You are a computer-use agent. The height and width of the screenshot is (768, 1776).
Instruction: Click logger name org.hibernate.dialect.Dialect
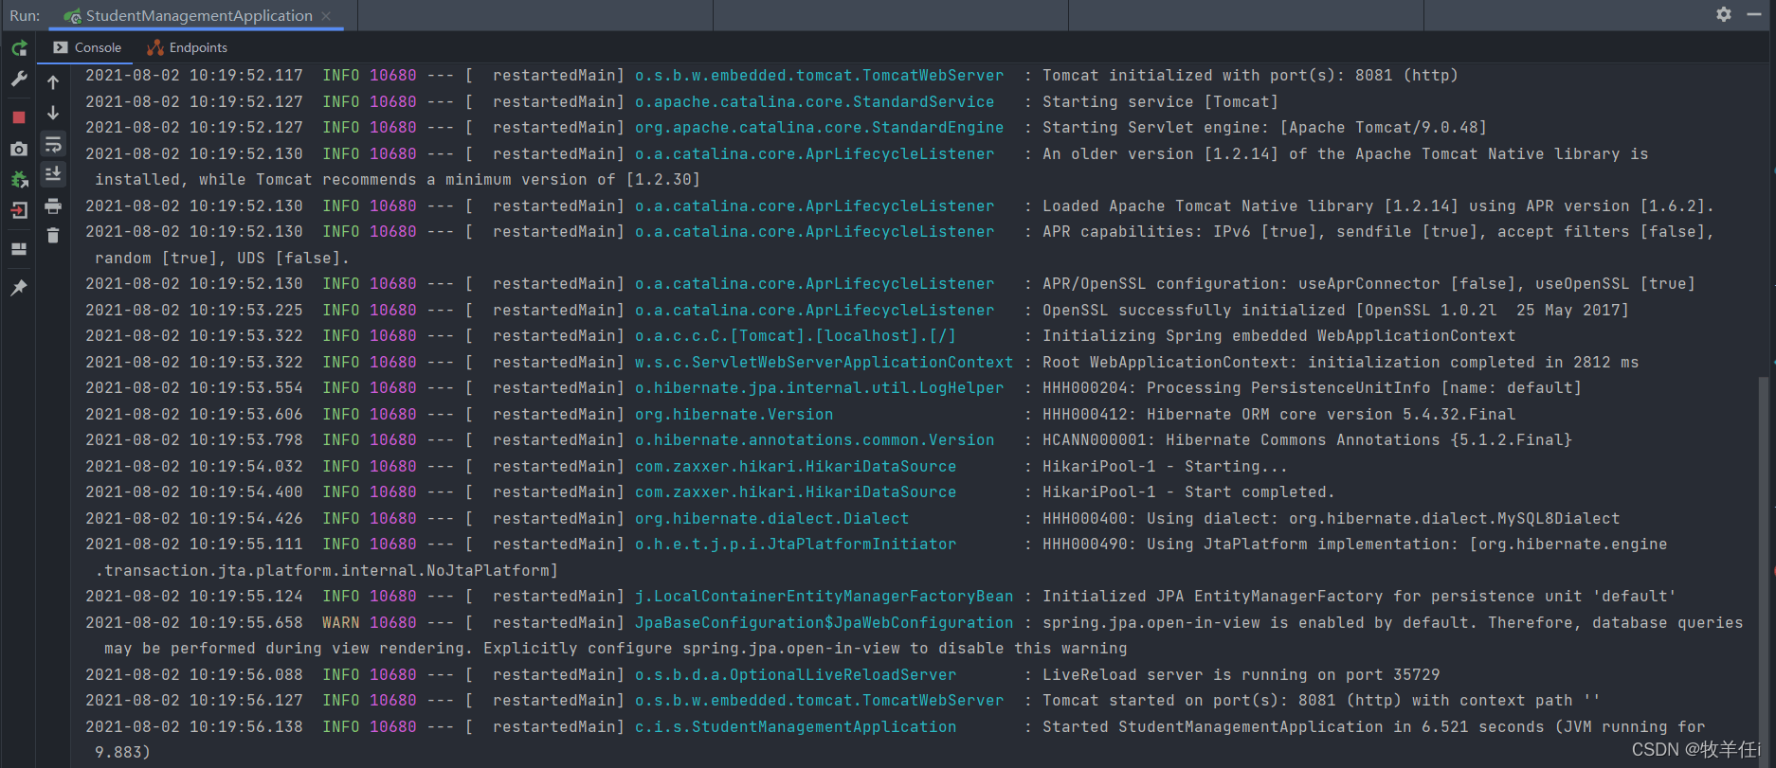(x=771, y=518)
